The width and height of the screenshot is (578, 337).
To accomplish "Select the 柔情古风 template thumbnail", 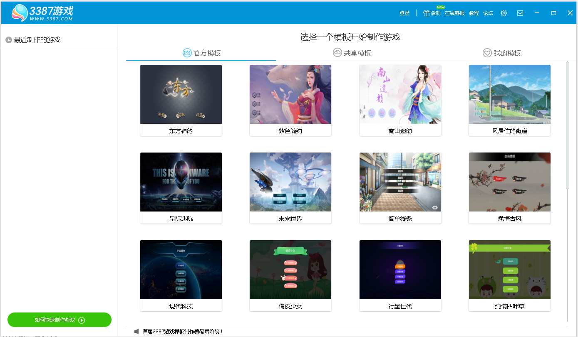I will [x=510, y=182].
